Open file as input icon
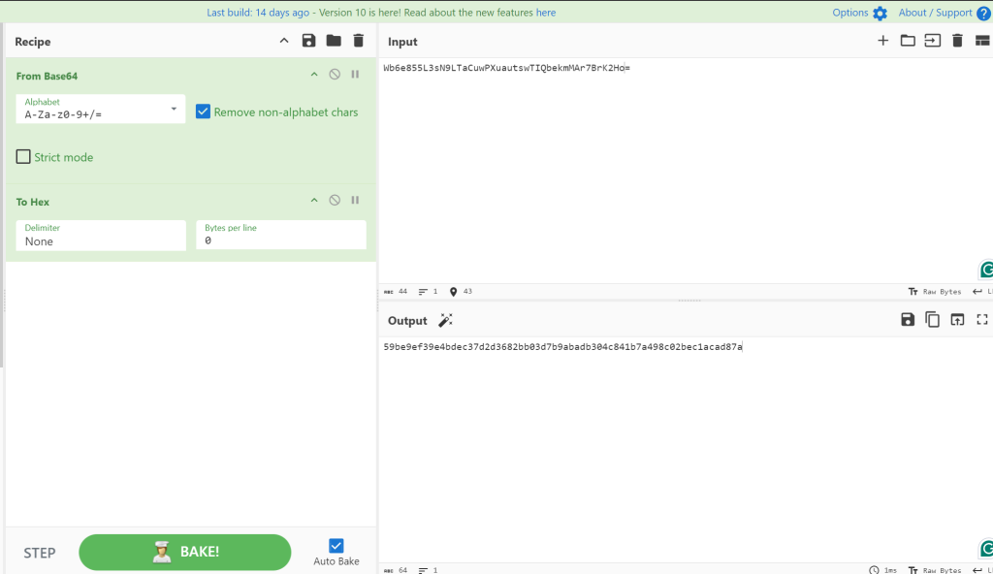This screenshot has height=574, width=993. (932, 41)
